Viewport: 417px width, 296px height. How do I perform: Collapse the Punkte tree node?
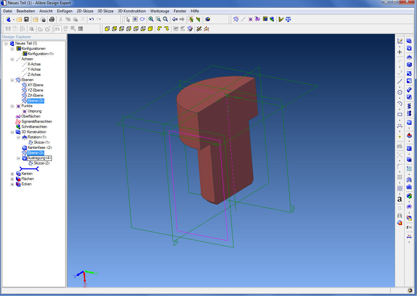(12, 106)
